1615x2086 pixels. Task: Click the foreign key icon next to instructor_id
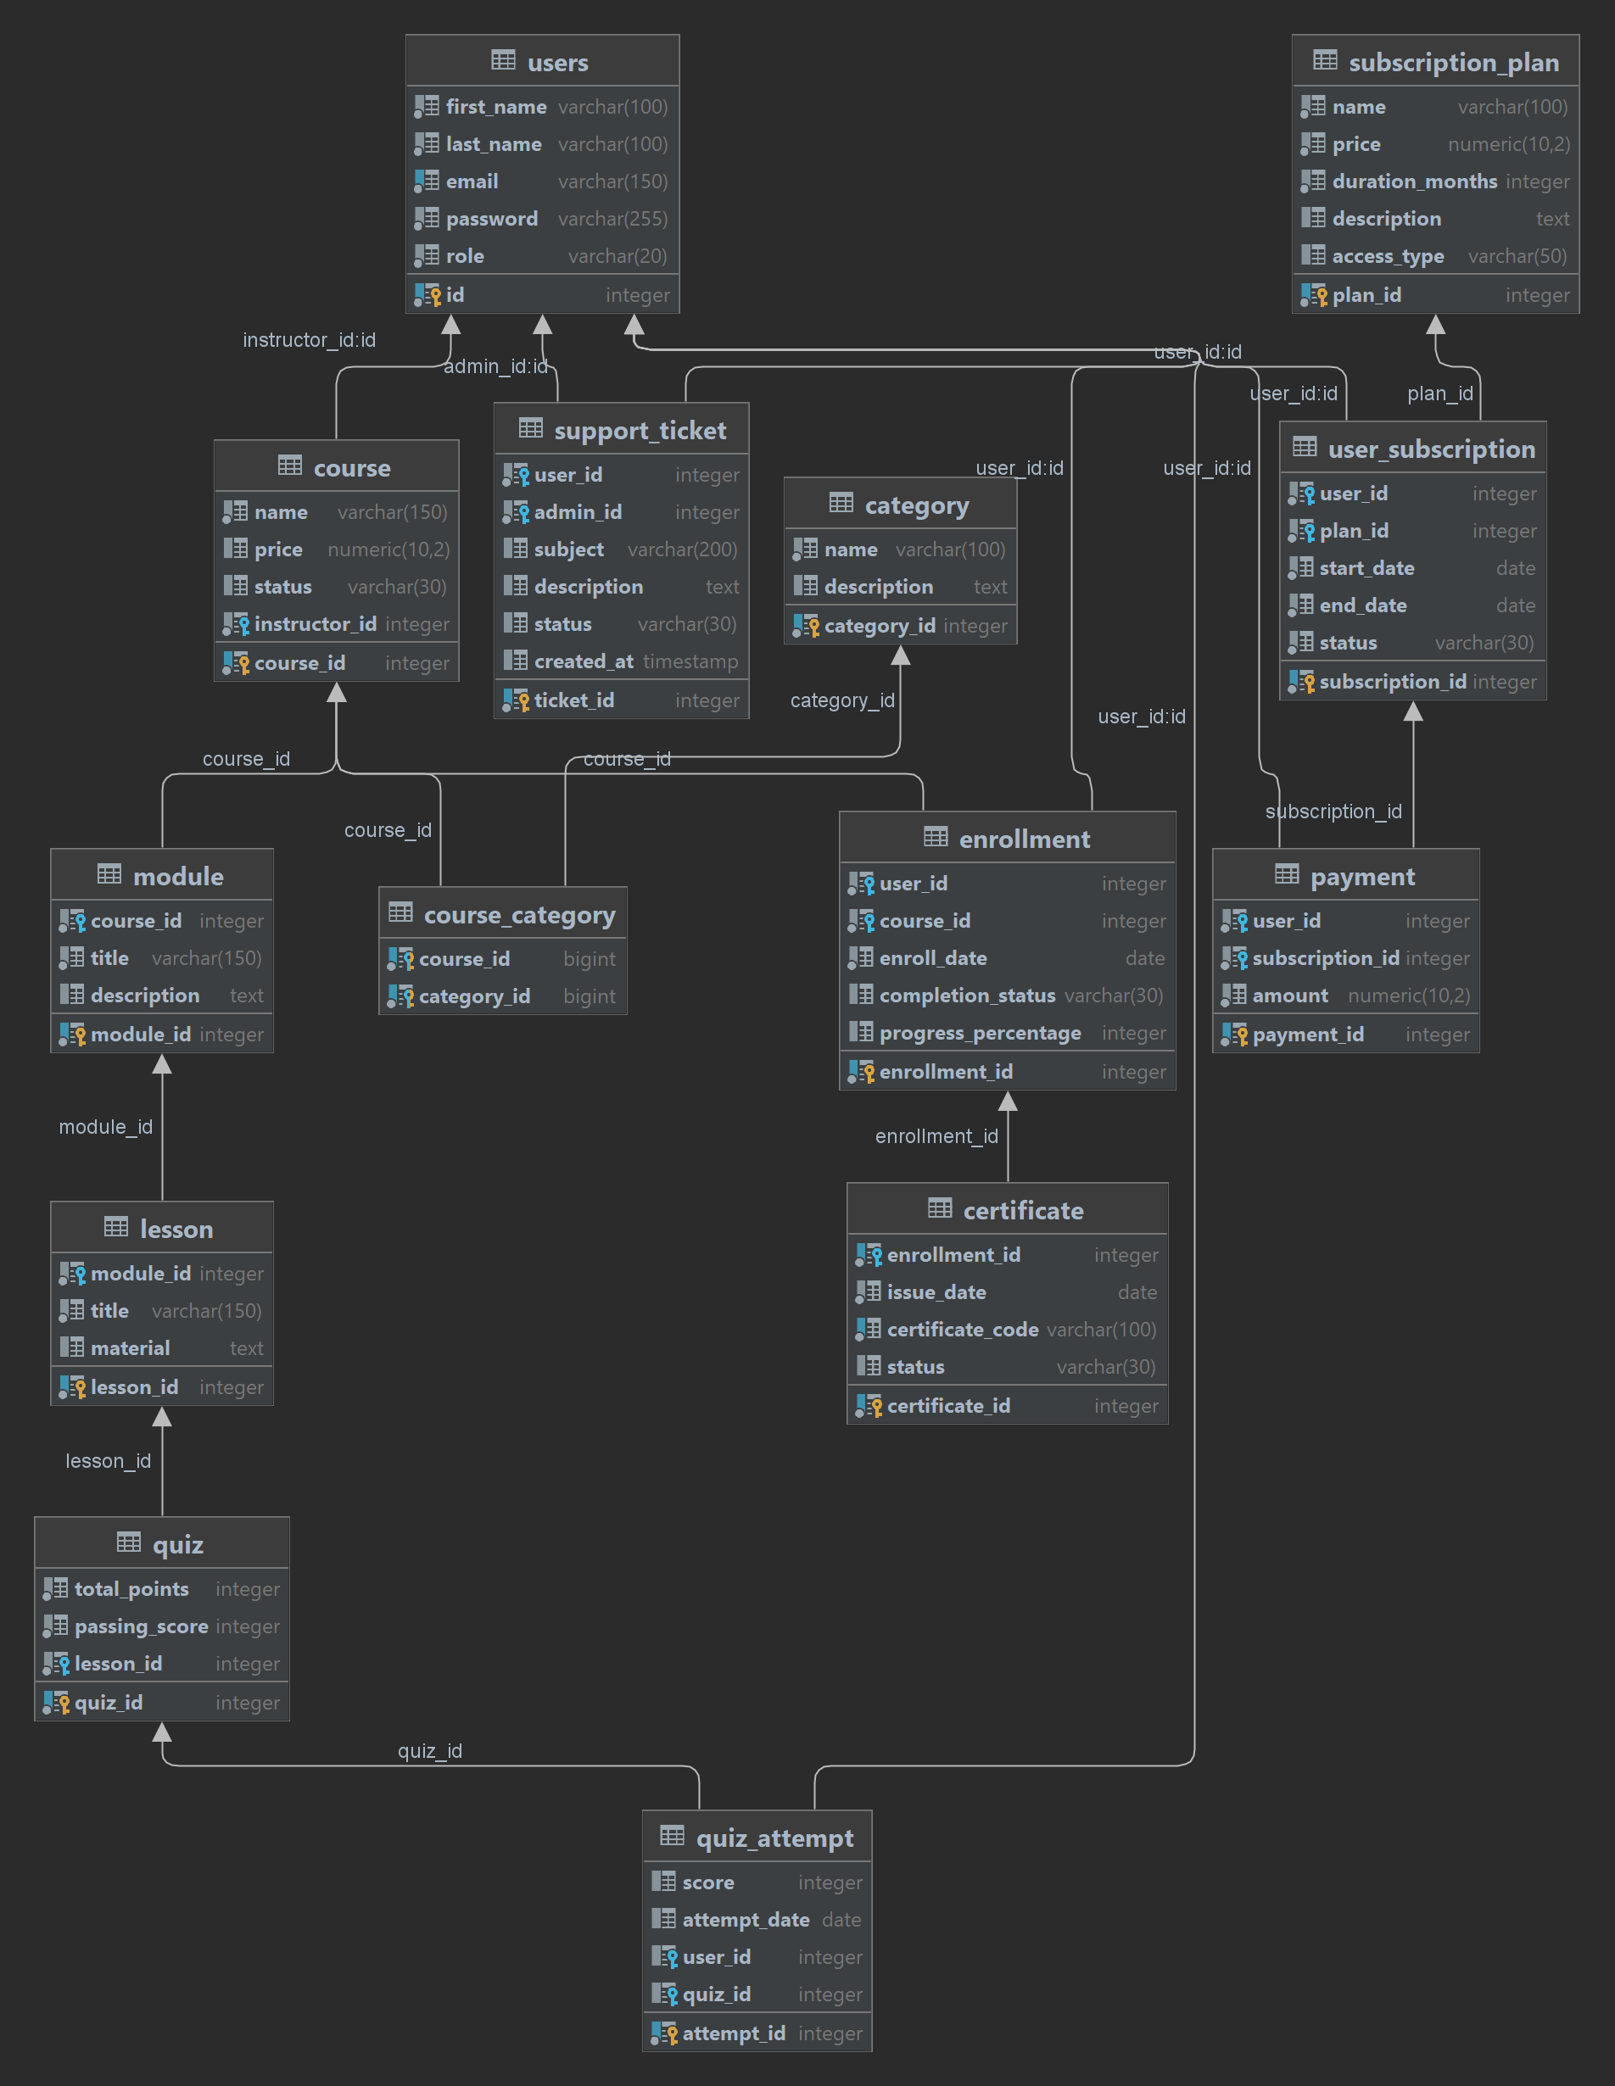236,625
